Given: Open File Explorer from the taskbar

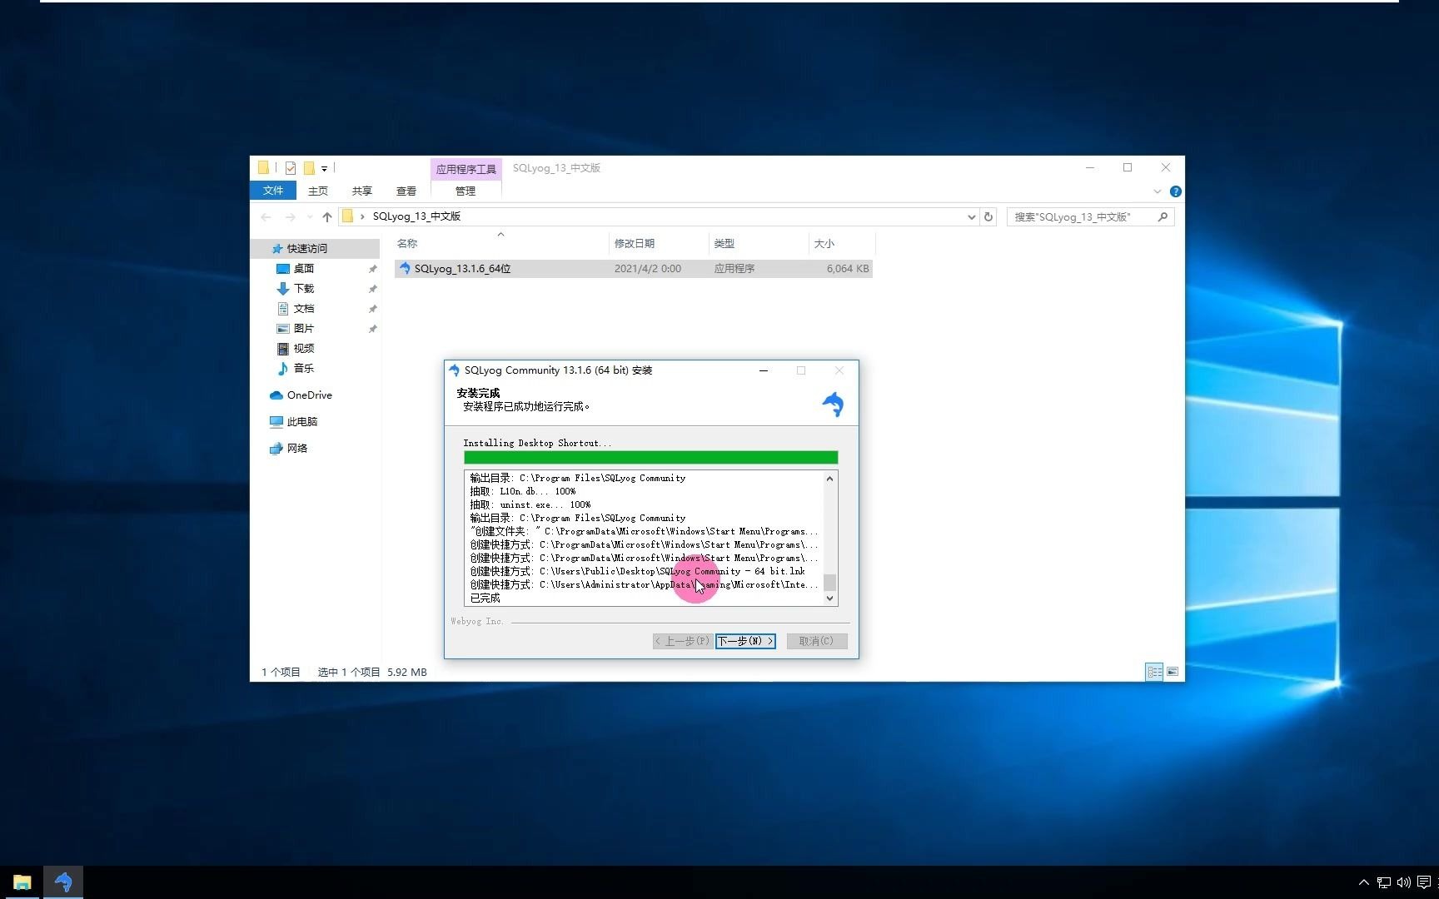Looking at the screenshot, I should [x=22, y=882].
